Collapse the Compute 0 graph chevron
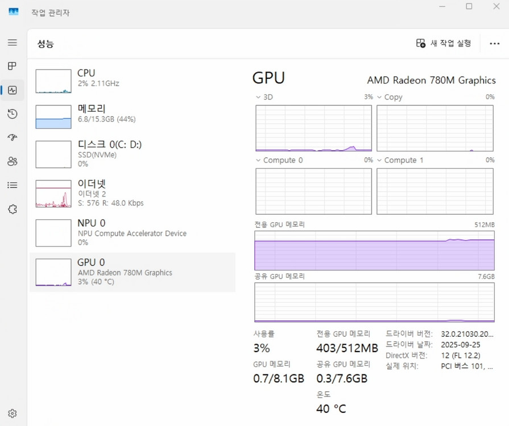Screen dimensions: 509x426 259,160
